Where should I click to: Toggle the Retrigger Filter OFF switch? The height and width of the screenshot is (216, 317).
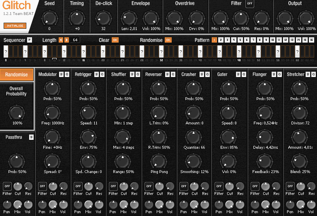tap(78, 186)
